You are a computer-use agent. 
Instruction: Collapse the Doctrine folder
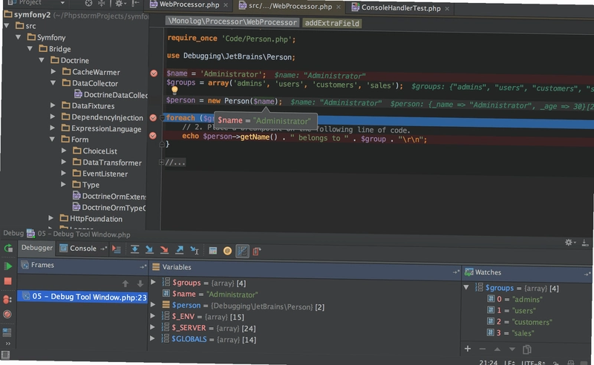point(42,60)
